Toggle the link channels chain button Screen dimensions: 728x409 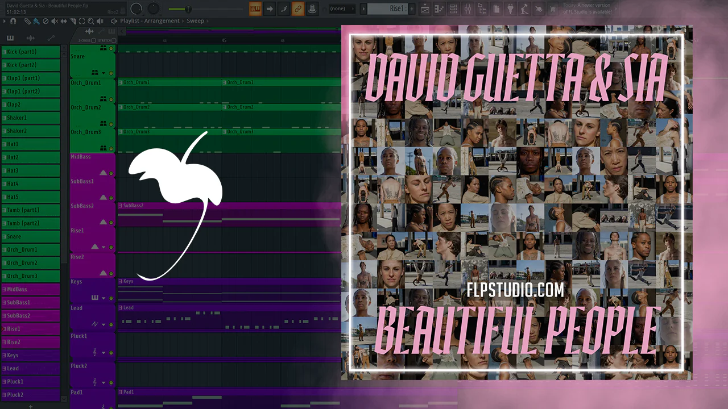click(x=297, y=9)
